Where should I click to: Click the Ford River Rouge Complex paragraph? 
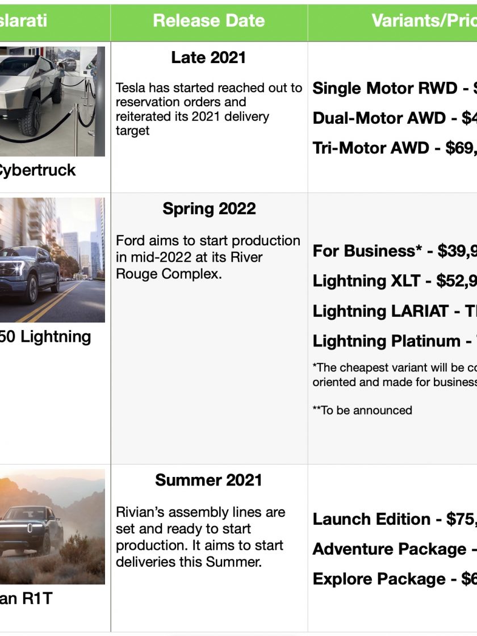coord(208,257)
